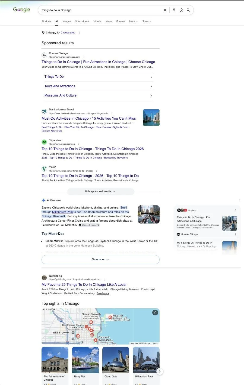This screenshot has height=385, width=244.
Task: Open Choose Chicago sponsored result title
Action: (x=98, y=62)
